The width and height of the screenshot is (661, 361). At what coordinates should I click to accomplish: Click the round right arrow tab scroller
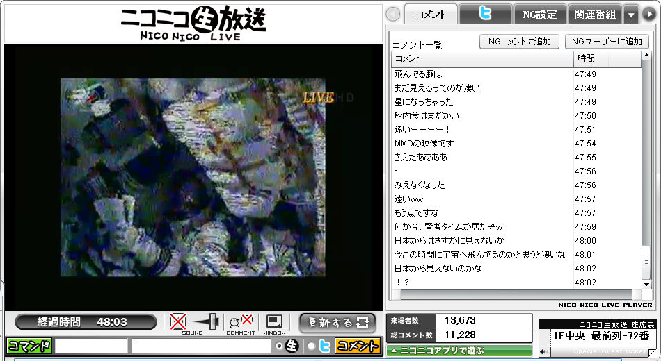coord(648,15)
